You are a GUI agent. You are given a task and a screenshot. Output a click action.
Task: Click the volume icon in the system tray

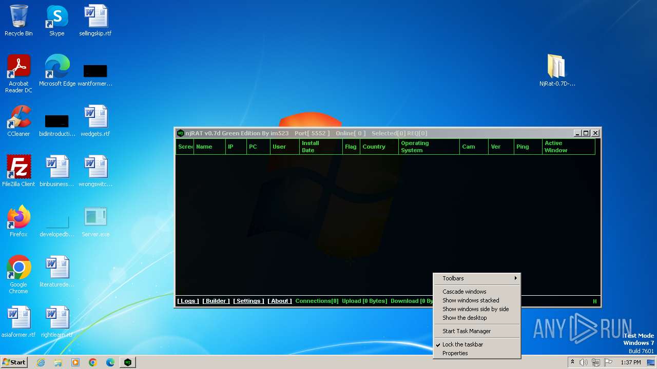coord(583,362)
